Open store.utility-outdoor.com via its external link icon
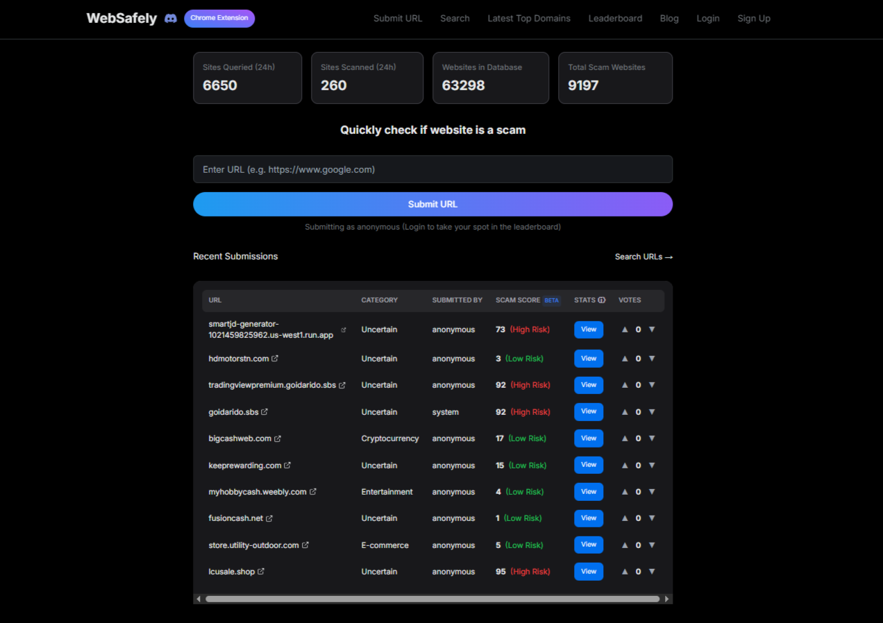 (x=306, y=545)
